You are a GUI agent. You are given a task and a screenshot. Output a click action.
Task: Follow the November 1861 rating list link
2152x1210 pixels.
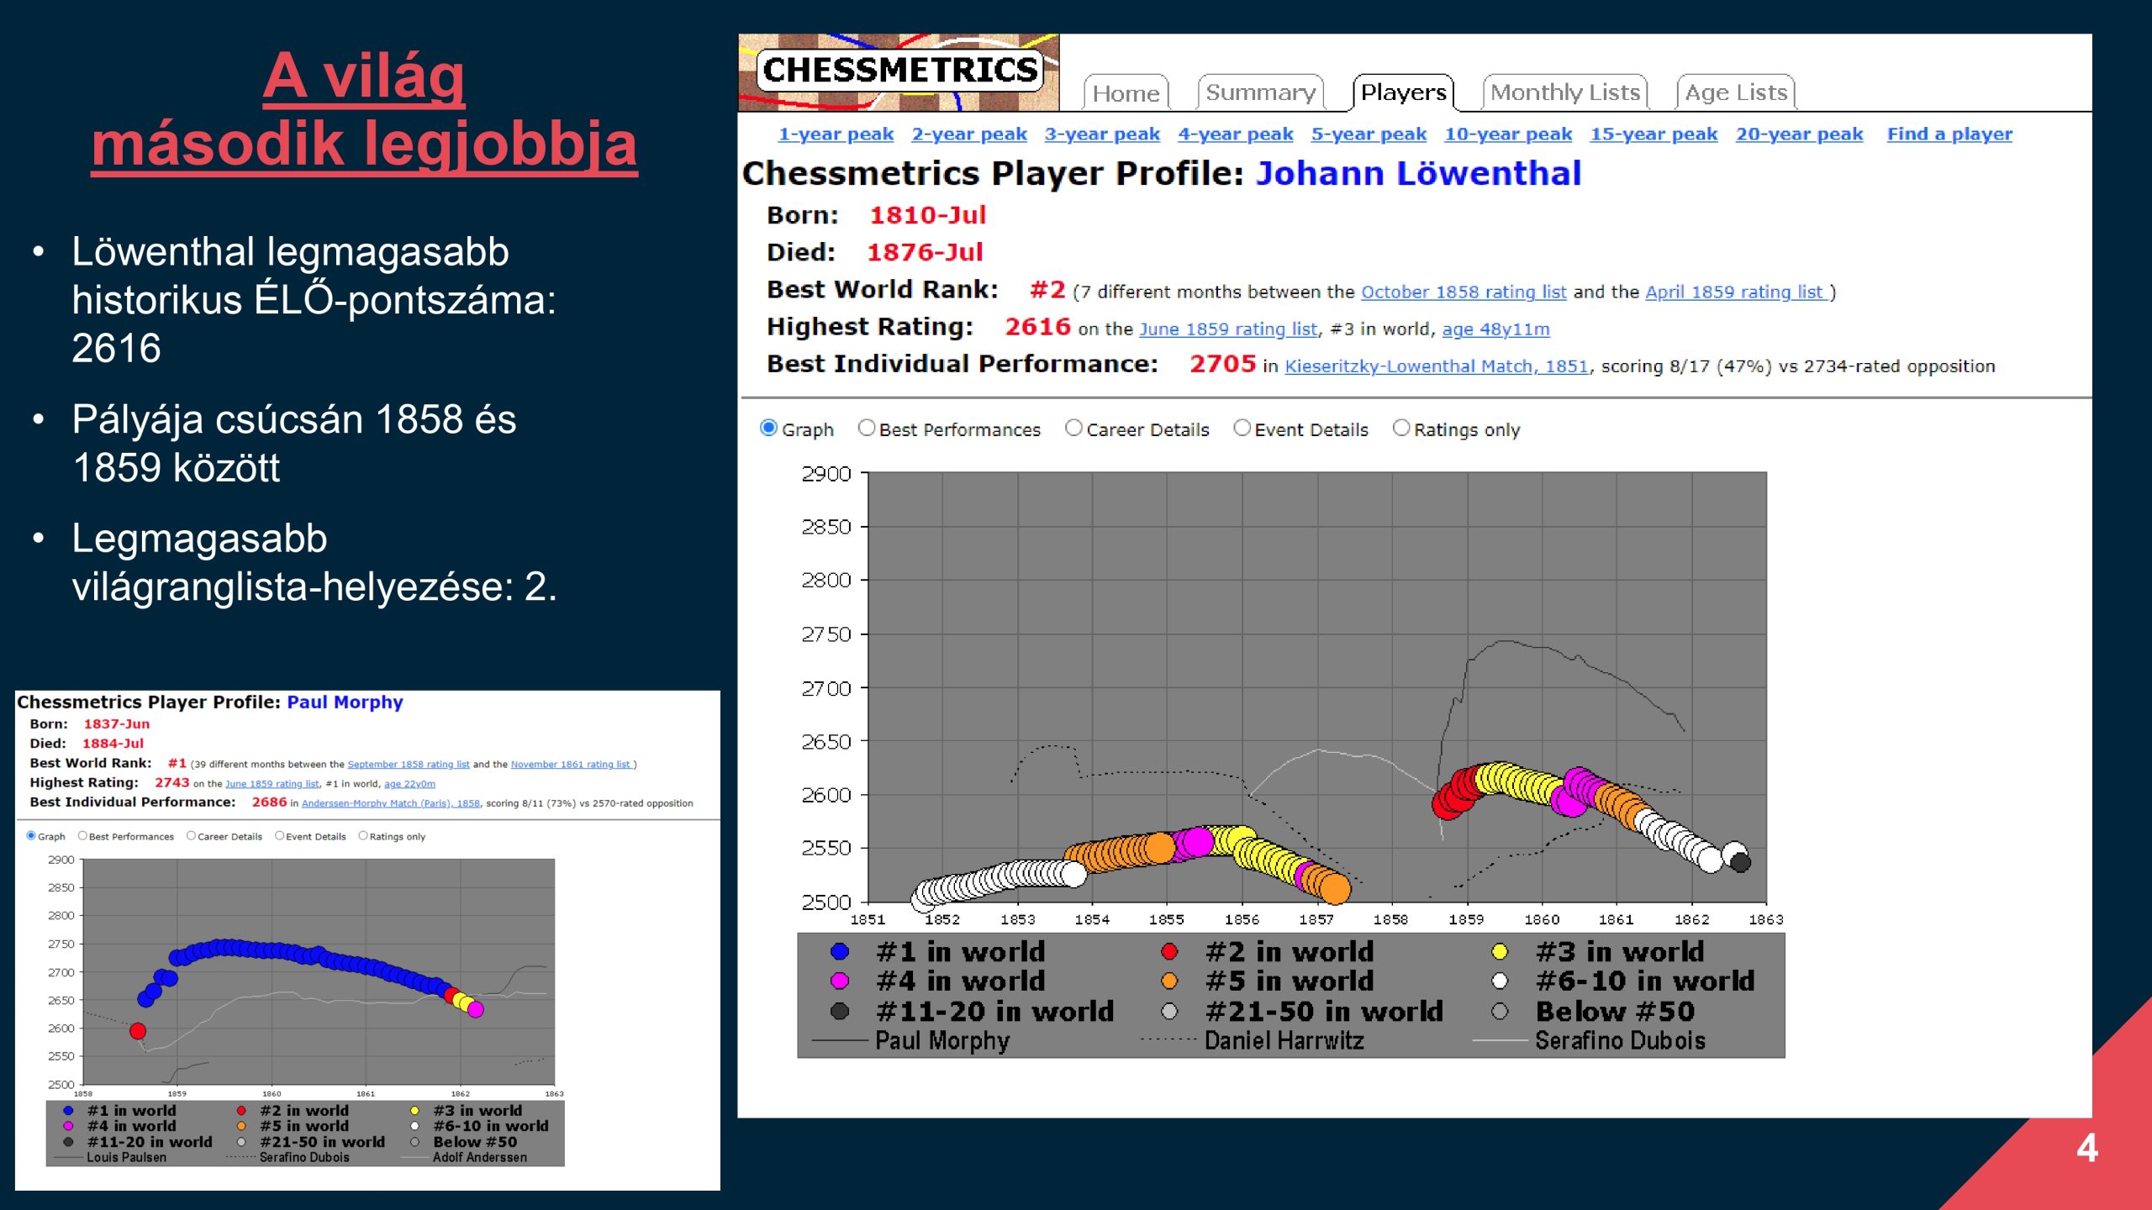pos(571,765)
